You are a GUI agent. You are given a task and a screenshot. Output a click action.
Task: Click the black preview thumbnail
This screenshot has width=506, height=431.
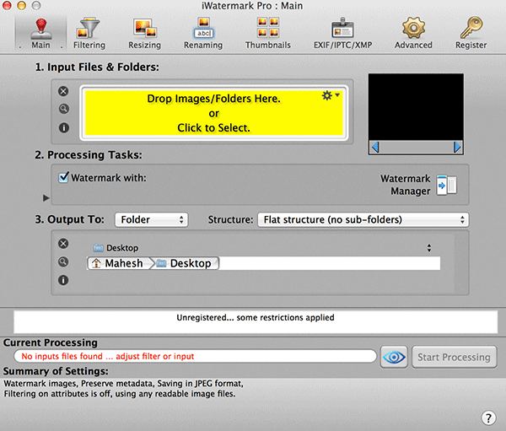pyautogui.click(x=416, y=107)
